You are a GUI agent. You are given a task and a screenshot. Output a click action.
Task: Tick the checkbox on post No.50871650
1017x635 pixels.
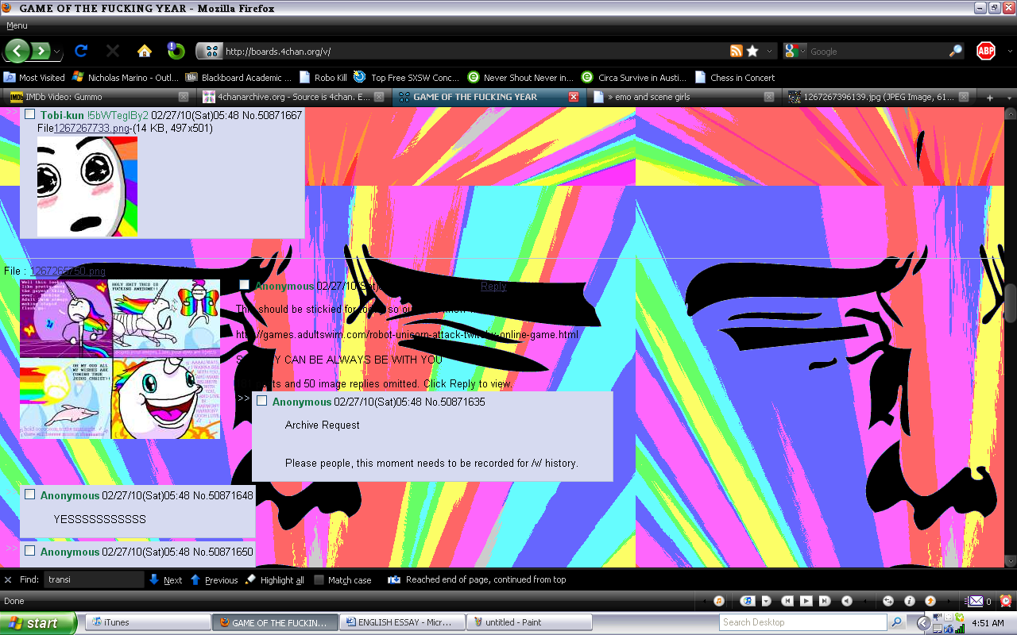pos(30,551)
